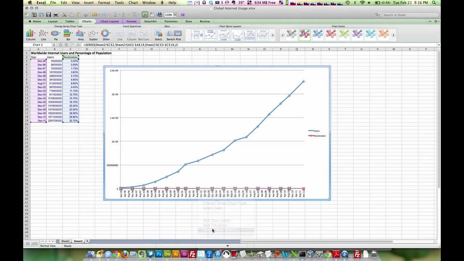The width and height of the screenshot is (464, 261).
Task: Click Add Trendline in the context menu
Action: (x=215, y=225)
